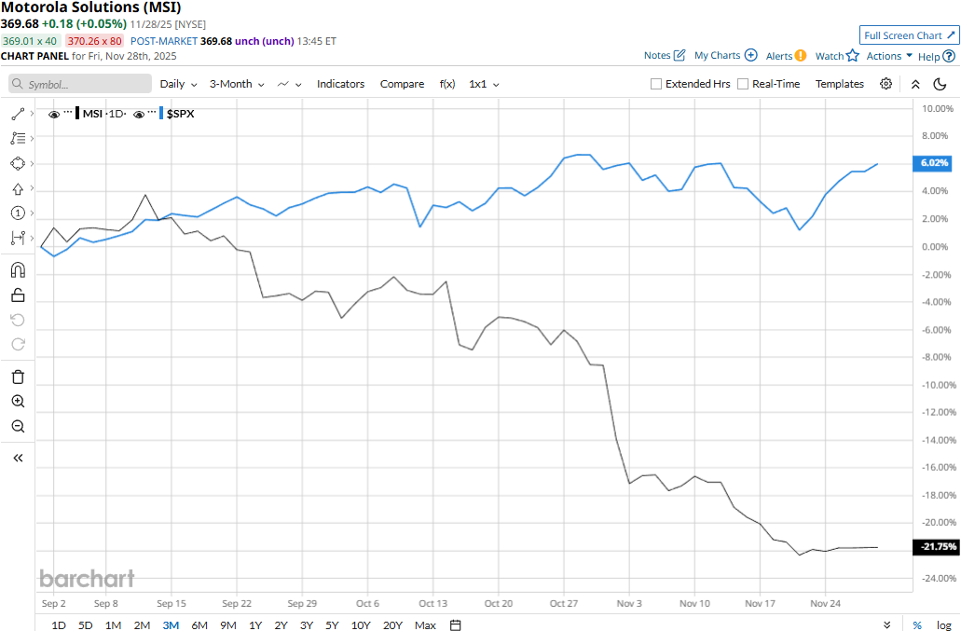Open the Actions dropdown menu
The image size is (961, 631).
889,56
